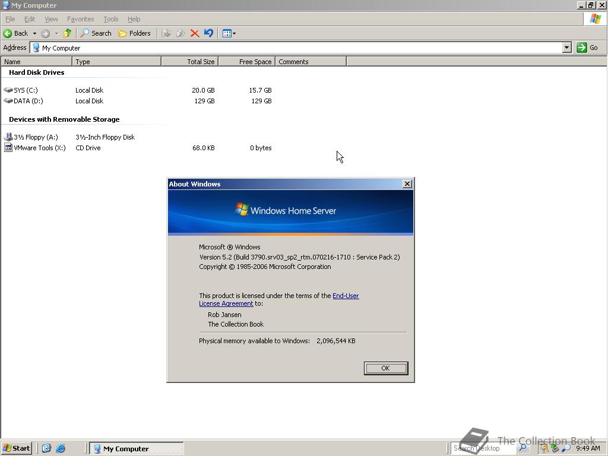Minimize the My Computer window

pyautogui.click(x=581, y=5)
